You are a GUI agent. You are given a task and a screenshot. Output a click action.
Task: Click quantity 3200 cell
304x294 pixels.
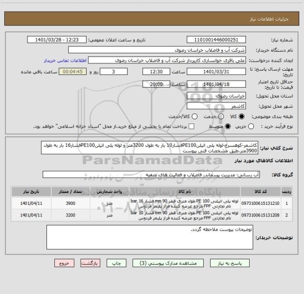pos(70,215)
